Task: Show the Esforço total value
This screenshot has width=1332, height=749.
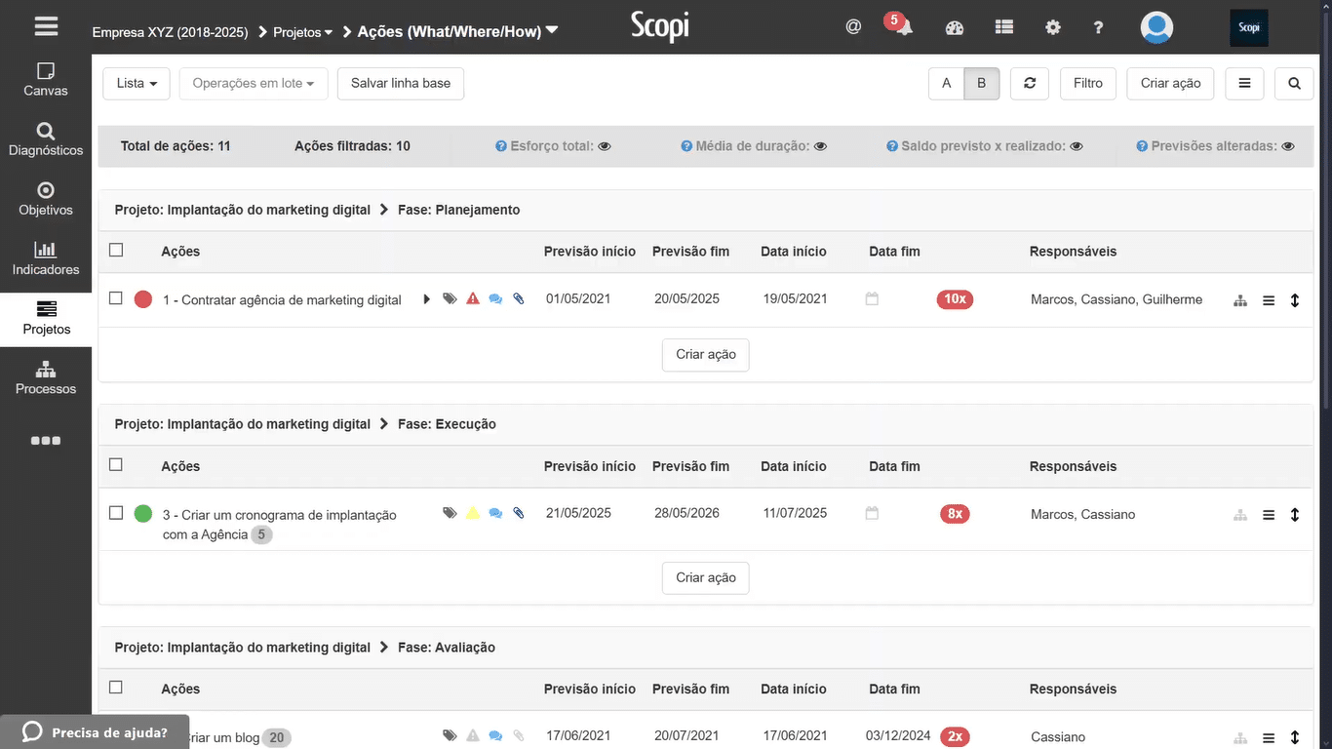Action: point(605,146)
